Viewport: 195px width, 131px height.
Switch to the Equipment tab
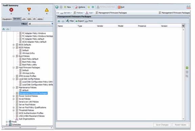7,19
